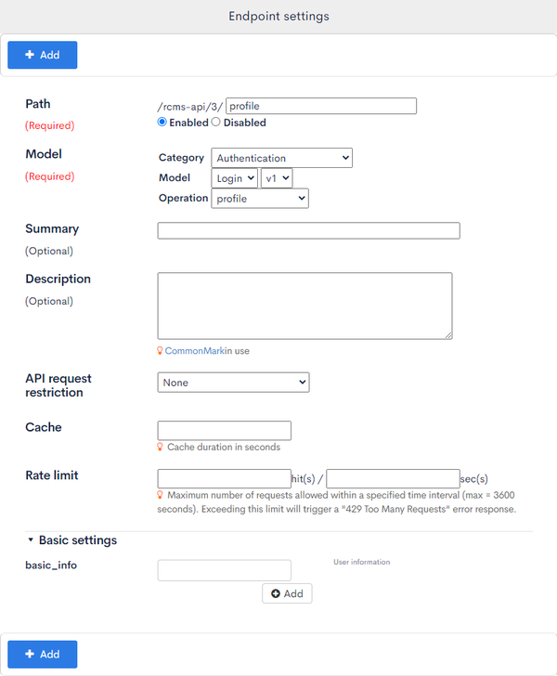Click the 'User information' text
This screenshot has height=676, width=557.
362,562
